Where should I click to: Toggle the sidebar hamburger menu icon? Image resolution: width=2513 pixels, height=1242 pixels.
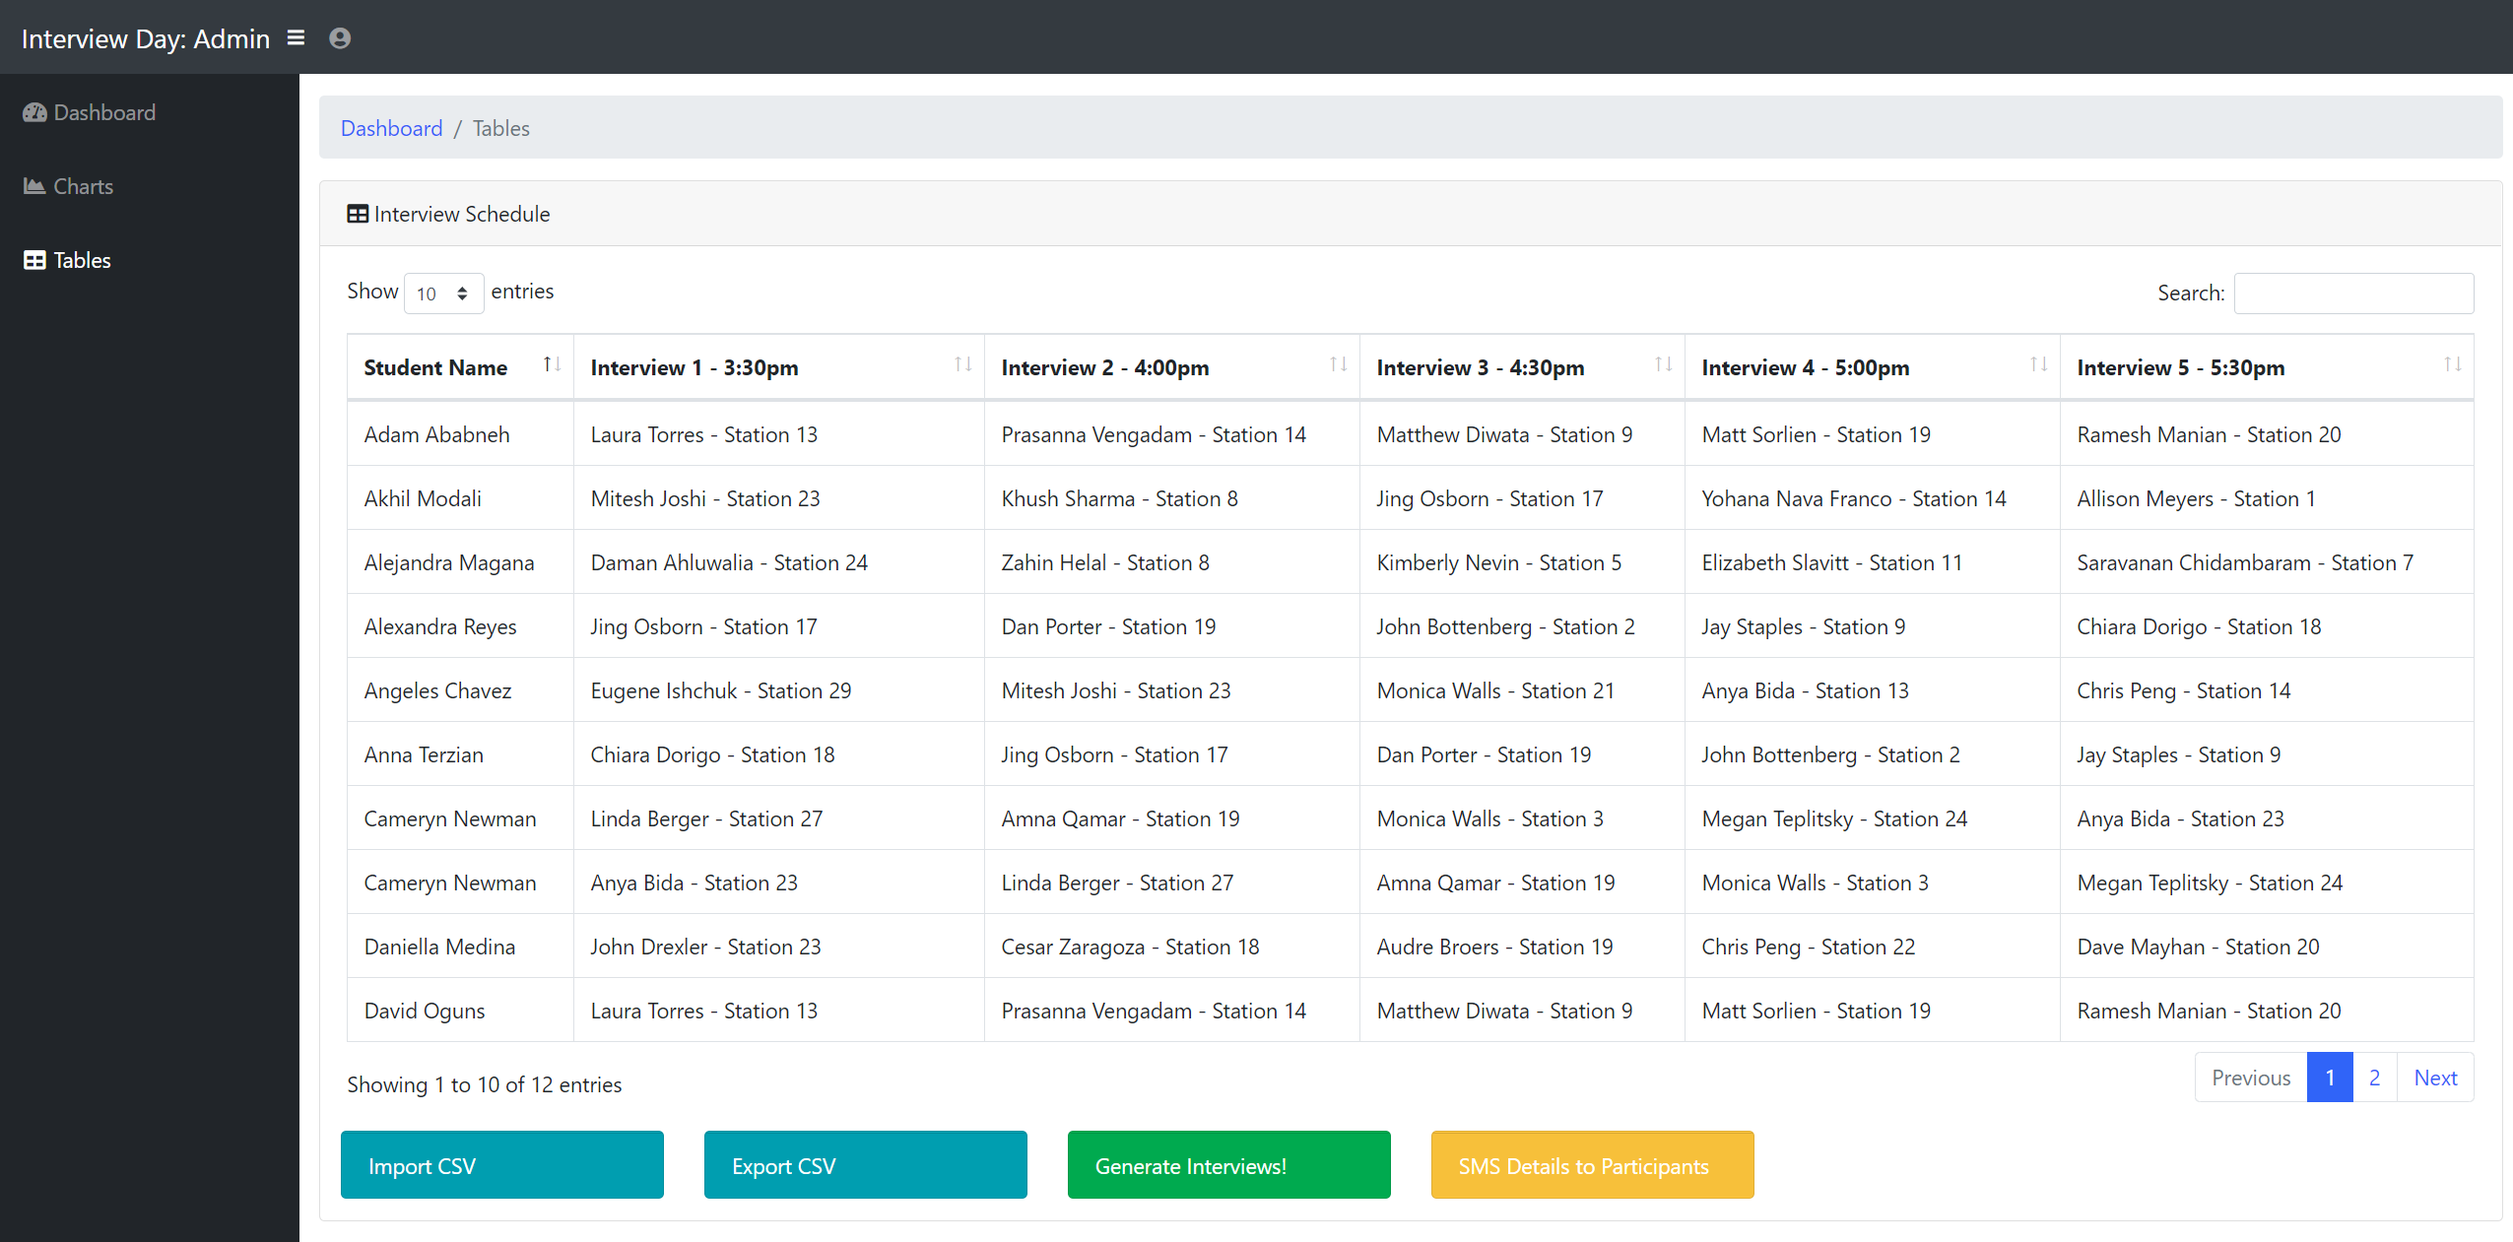[296, 37]
